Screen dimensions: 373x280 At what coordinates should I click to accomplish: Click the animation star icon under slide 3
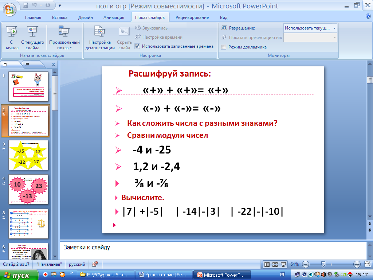tap(4, 149)
